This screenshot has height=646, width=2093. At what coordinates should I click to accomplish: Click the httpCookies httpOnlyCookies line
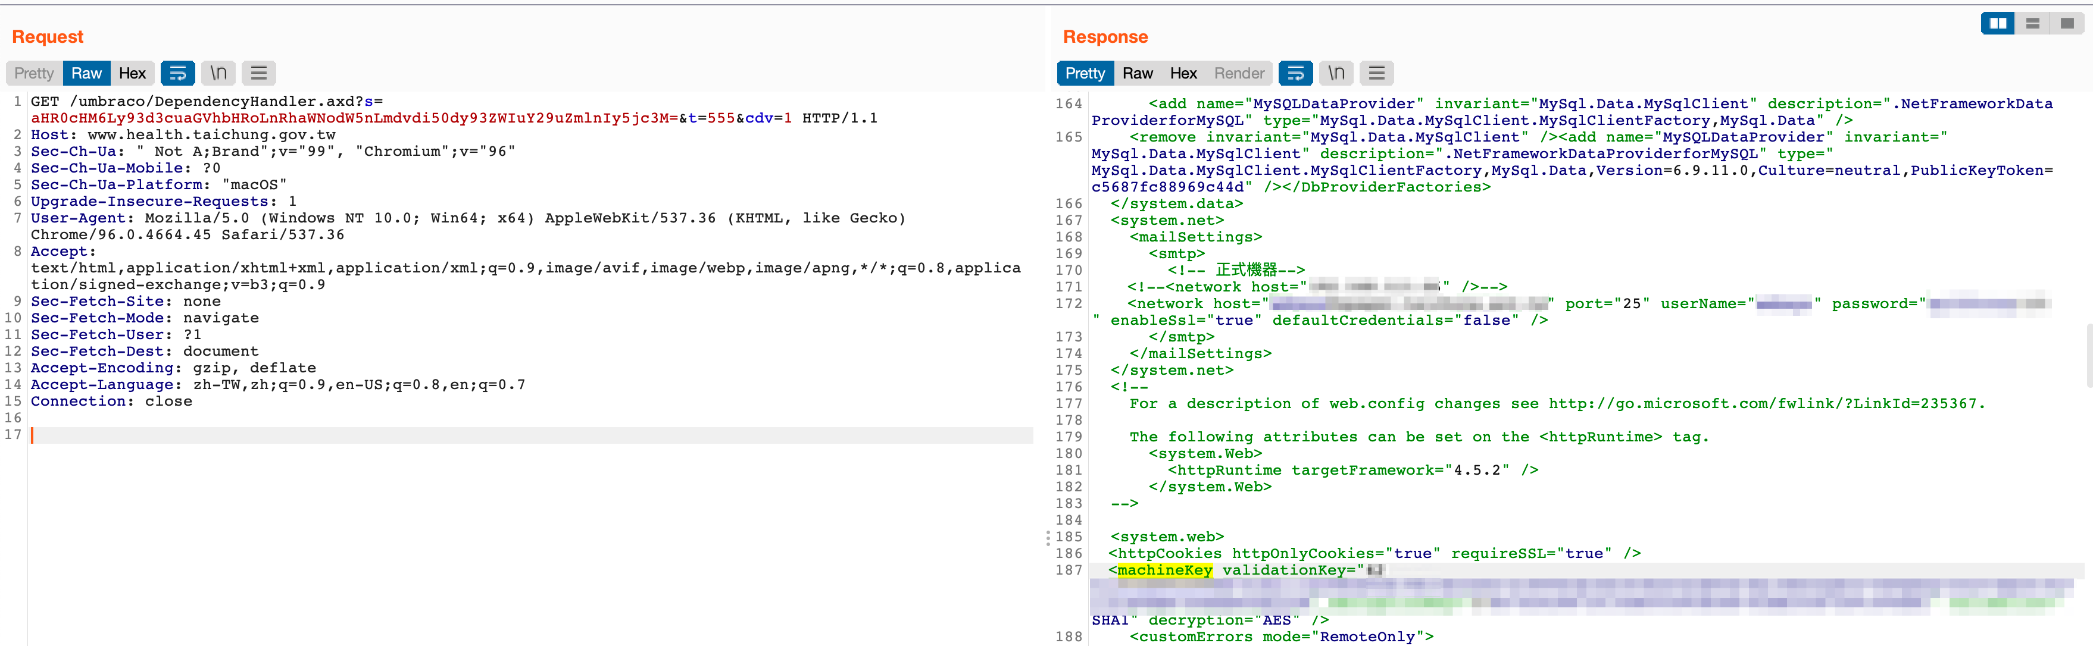coord(1374,553)
